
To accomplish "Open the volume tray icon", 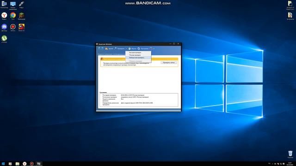I will click(275, 164).
